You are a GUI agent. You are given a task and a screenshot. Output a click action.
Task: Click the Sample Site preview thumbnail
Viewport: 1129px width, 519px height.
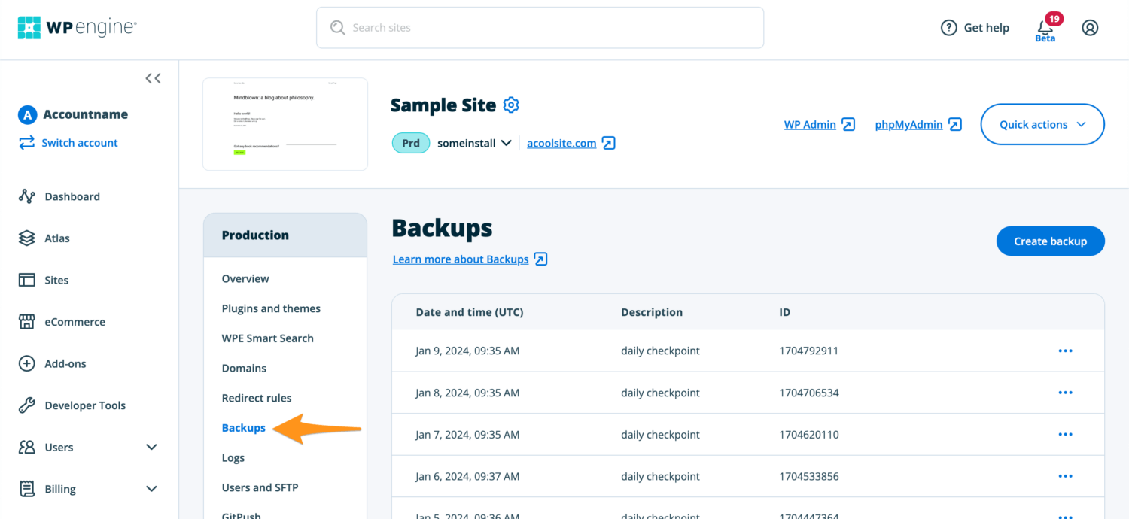[285, 124]
